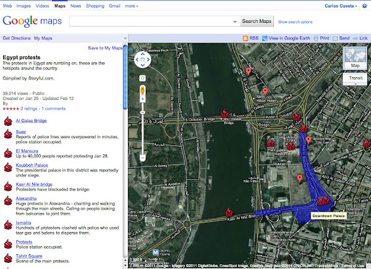Pan the map right with arrow control
This screenshot has height=269, width=371.
pos(148,59)
